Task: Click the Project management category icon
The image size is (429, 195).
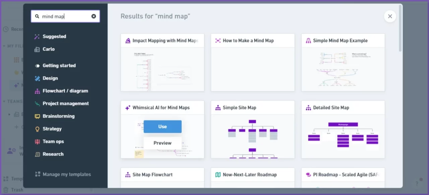Action: point(37,103)
